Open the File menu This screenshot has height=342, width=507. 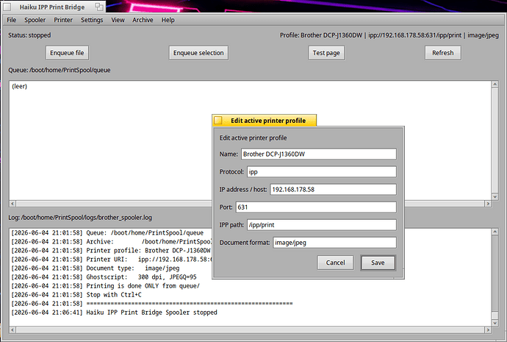(11, 20)
